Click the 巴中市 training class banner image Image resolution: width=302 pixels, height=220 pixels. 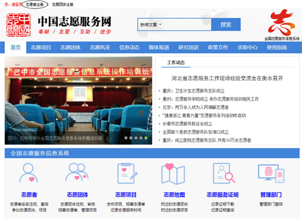(79, 100)
